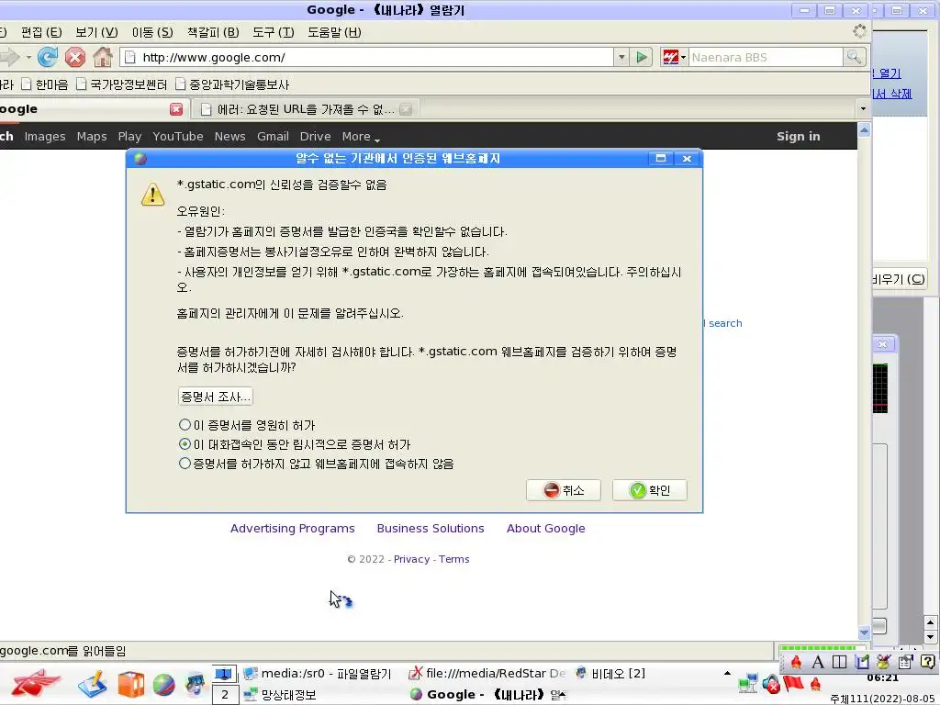This screenshot has width=940, height=705.
Task: Expand the tab list dropdown arrow
Action: click(x=863, y=109)
